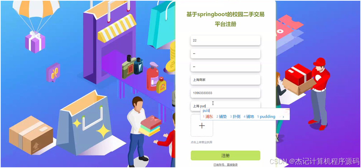361x168 pixels.
Task: Select candidate 铺地 in IME popup
Action: tap(249, 117)
